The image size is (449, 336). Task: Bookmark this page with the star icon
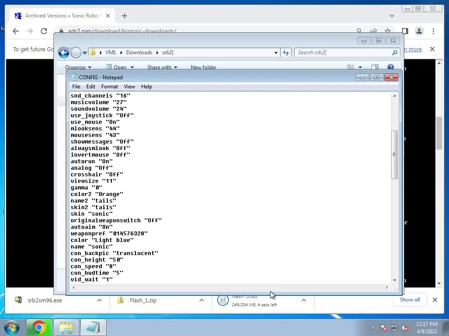point(388,31)
